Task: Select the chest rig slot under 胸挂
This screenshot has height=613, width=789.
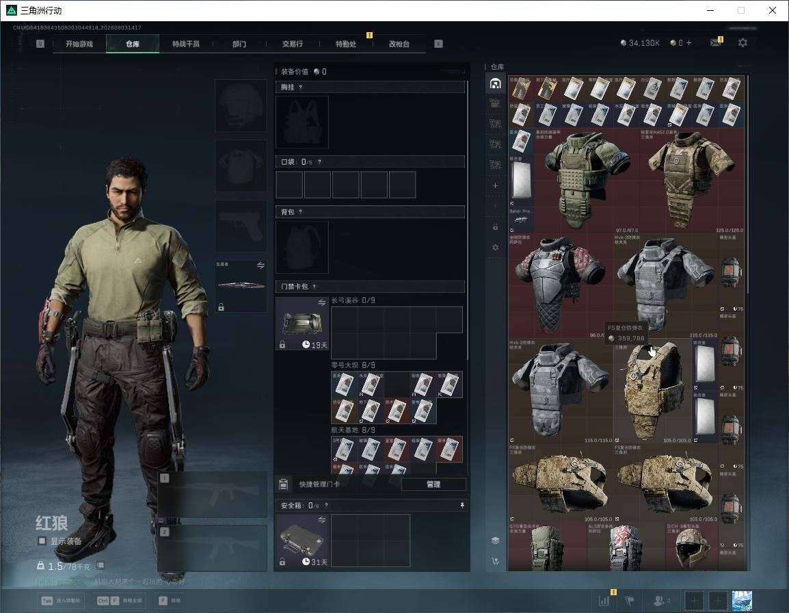Action: point(302,122)
